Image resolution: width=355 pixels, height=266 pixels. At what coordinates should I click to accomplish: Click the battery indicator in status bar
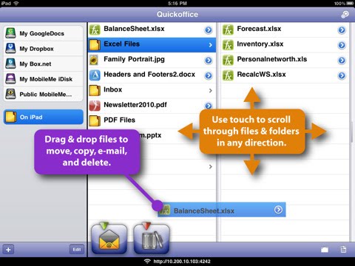click(350, 3)
